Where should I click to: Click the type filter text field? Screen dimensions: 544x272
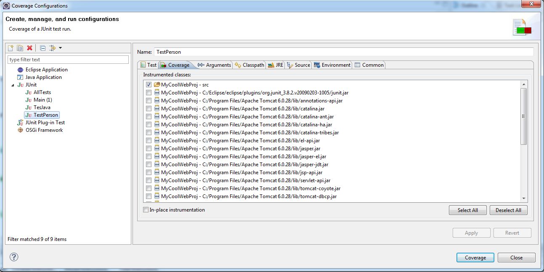(68, 60)
